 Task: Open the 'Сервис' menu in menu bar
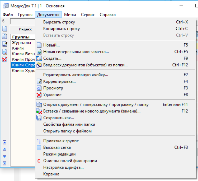(x=88, y=15)
